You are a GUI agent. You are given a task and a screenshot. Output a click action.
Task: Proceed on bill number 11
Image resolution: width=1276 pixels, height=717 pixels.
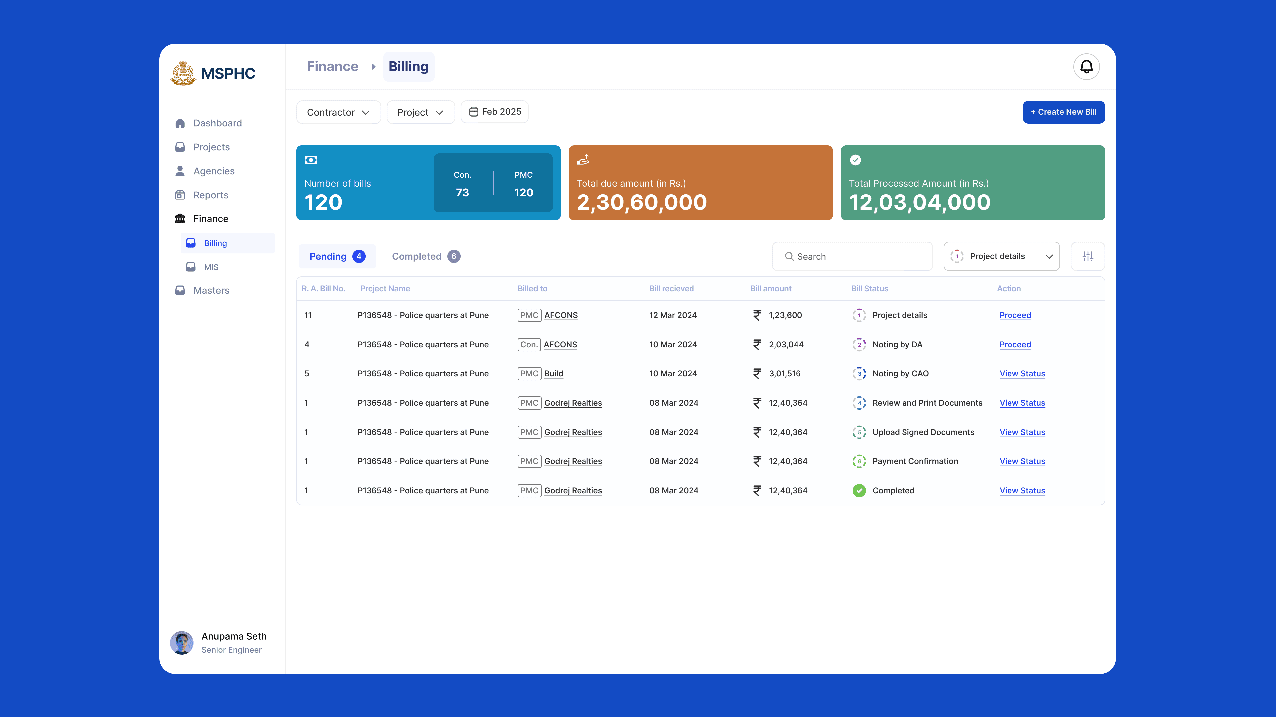(x=1015, y=315)
